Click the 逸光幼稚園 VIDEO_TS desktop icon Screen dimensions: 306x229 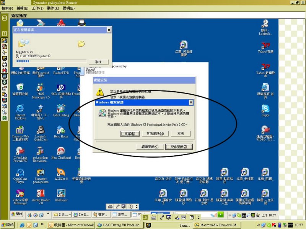pyautogui.click(x=265, y=133)
